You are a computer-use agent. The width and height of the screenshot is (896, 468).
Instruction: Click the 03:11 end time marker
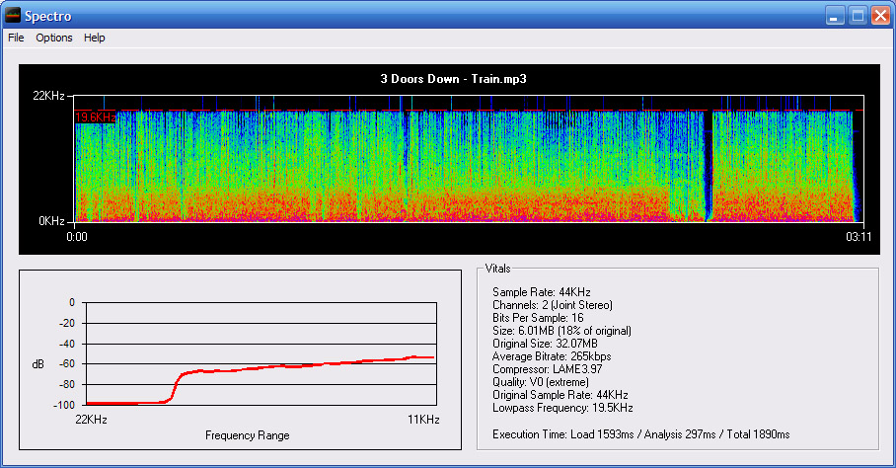[860, 237]
